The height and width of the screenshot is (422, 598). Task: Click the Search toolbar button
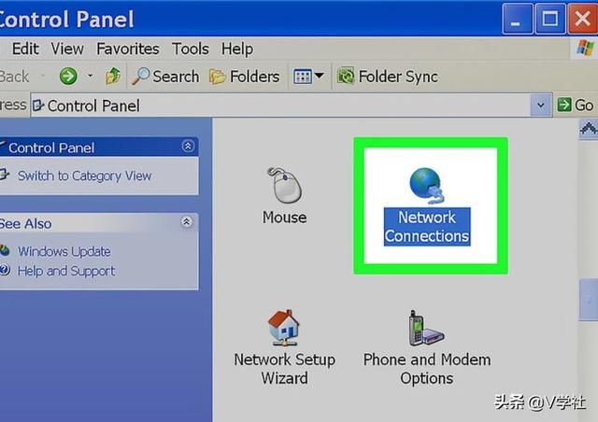coord(165,77)
